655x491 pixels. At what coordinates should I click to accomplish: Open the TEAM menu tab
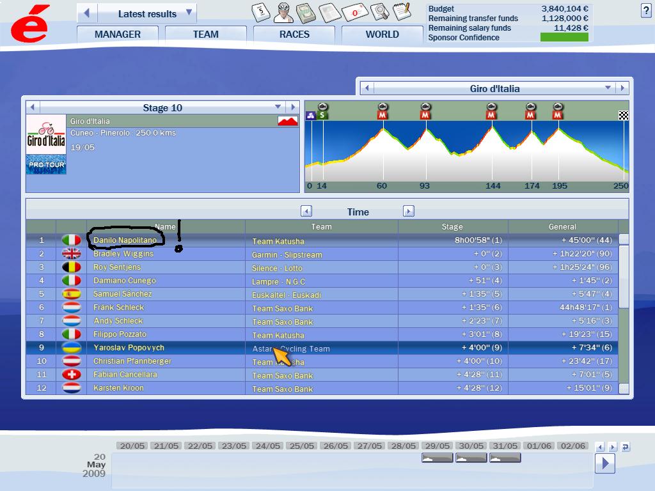[205, 35]
